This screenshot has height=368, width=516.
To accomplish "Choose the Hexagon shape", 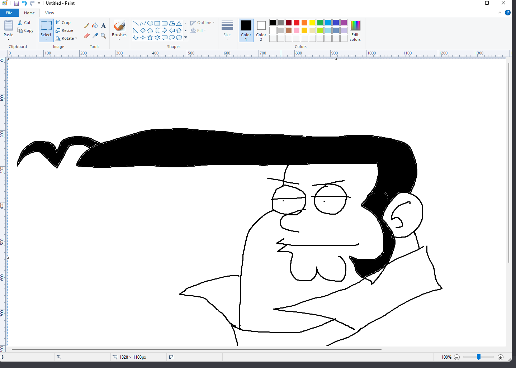I will pyautogui.click(x=157, y=30).
